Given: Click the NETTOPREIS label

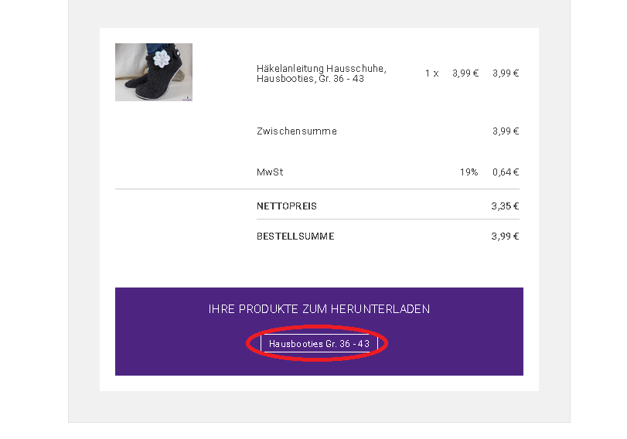Looking at the screenshot, I should (x=287, y=206).
